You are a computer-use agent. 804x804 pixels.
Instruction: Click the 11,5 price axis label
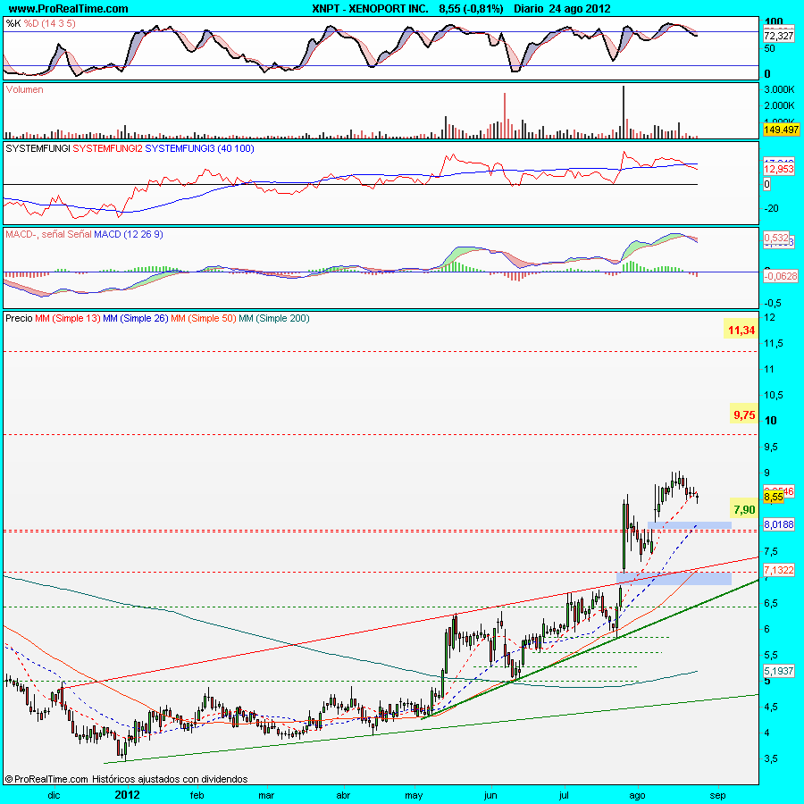point(774,344)
